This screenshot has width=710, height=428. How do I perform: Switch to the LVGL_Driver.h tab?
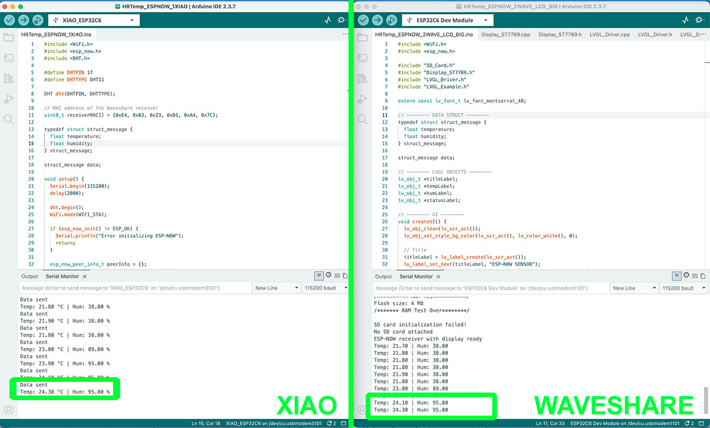pos(655,34)
